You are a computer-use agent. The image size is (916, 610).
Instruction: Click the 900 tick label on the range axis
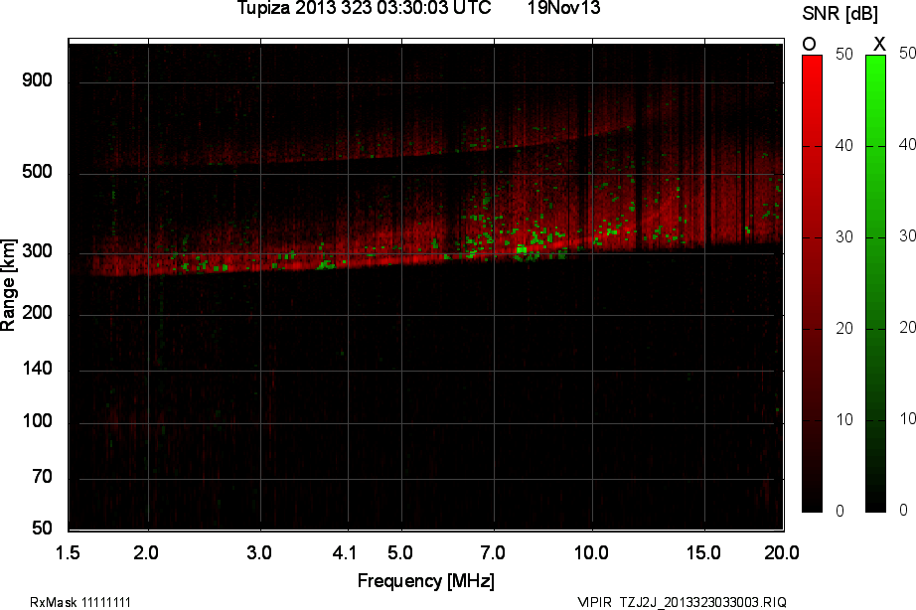(38, 80)
